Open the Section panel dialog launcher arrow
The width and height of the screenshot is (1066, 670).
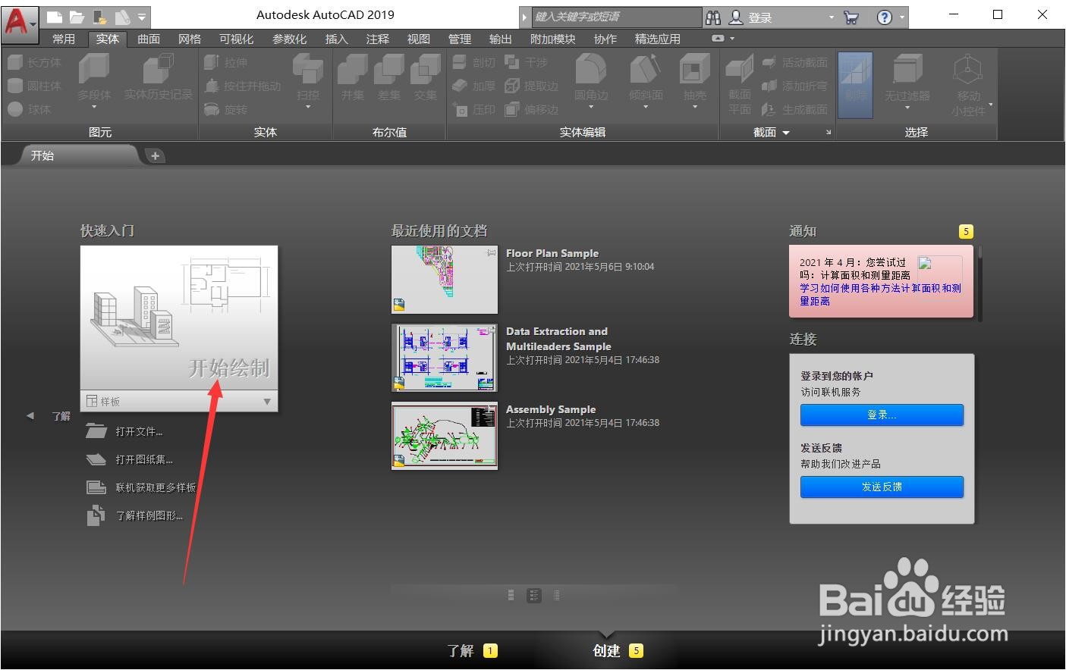828,133
